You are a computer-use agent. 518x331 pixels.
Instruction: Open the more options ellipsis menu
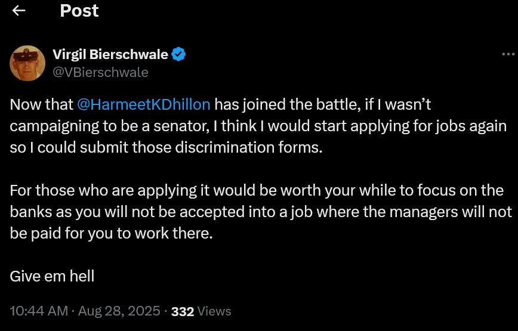click(x=508, y=54)
